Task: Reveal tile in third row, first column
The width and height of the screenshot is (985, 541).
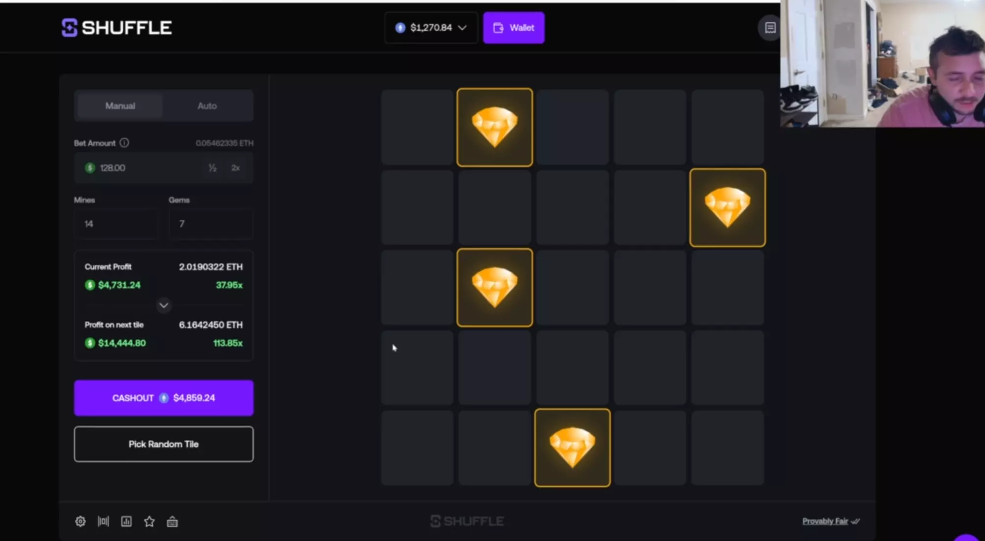Action: click(x=417, y=287)
